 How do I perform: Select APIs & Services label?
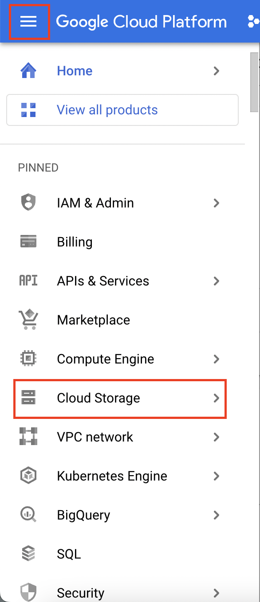(103, 281)
